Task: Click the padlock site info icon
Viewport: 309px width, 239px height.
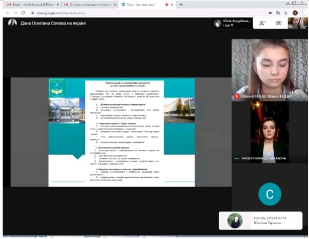Action: coord(32,13)
